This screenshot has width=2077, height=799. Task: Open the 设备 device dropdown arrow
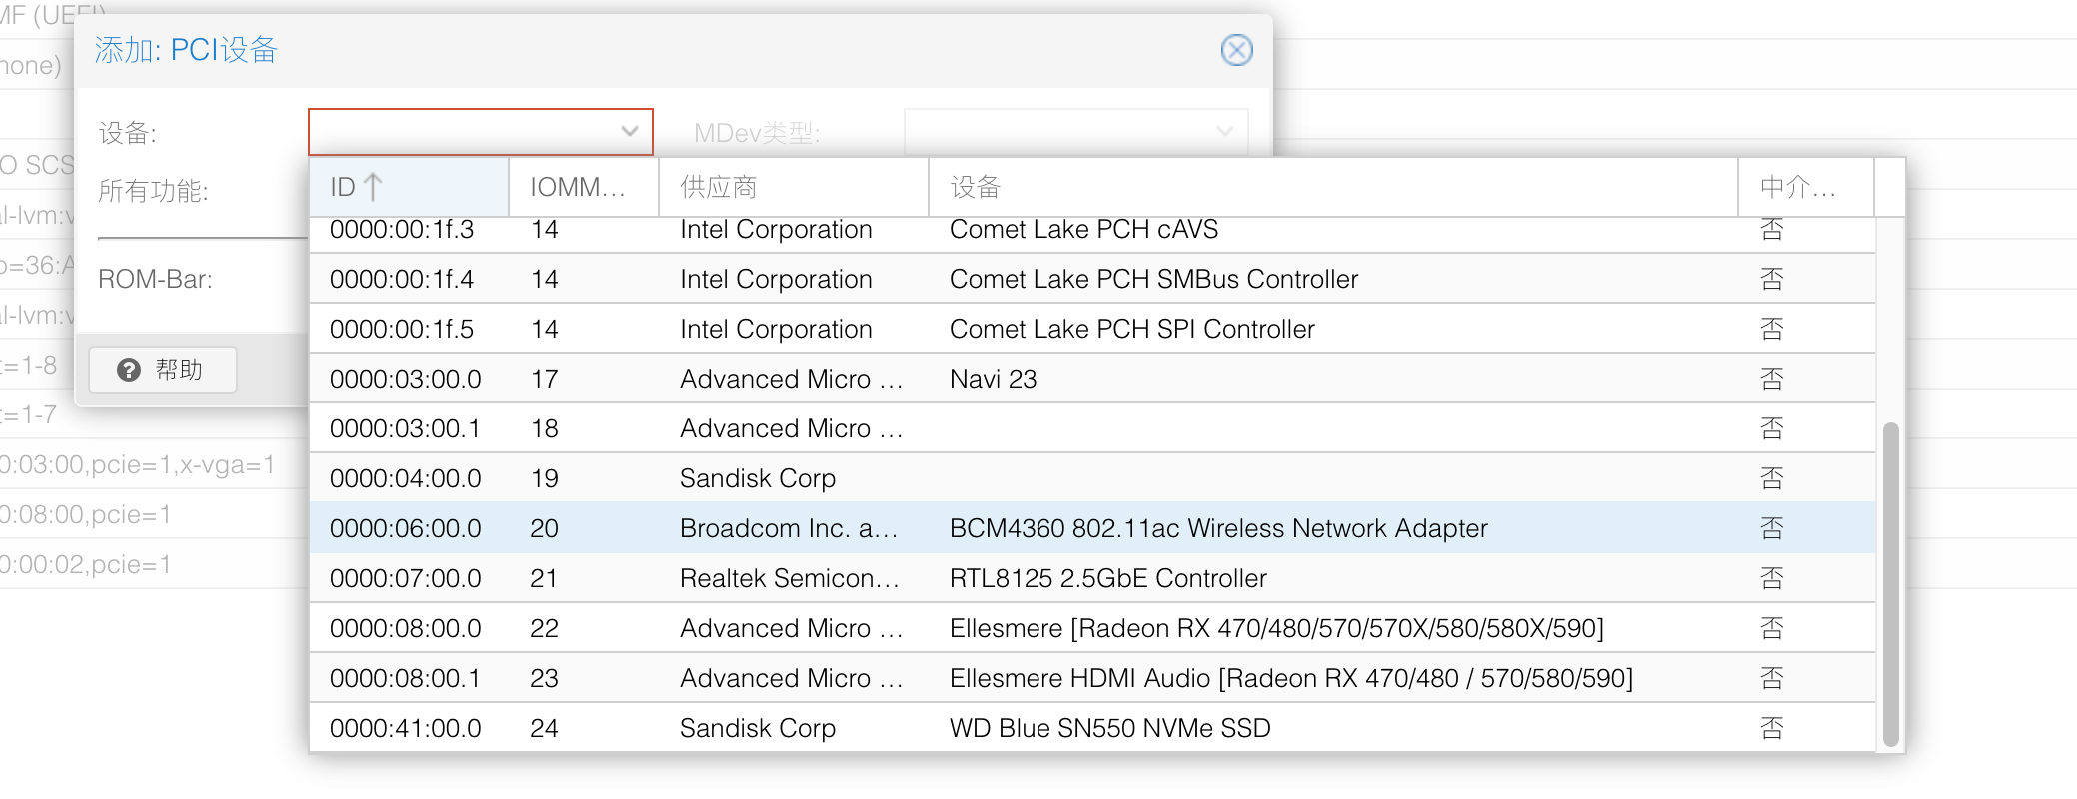click(629, 132)
